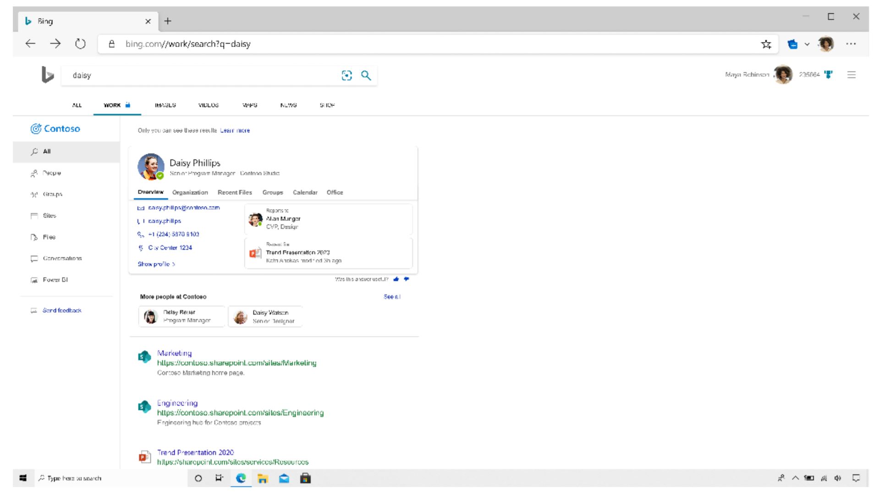The image size is (879, 502).
Task: Show hidden system tray icons
Action: 795,478
